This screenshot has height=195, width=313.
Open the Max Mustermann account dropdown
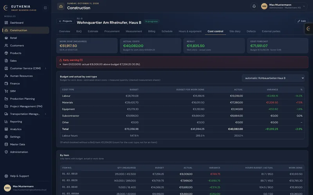(x=283, y=6)
